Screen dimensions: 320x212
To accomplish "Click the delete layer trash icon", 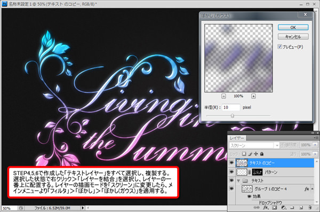I will tap(310, 208).
